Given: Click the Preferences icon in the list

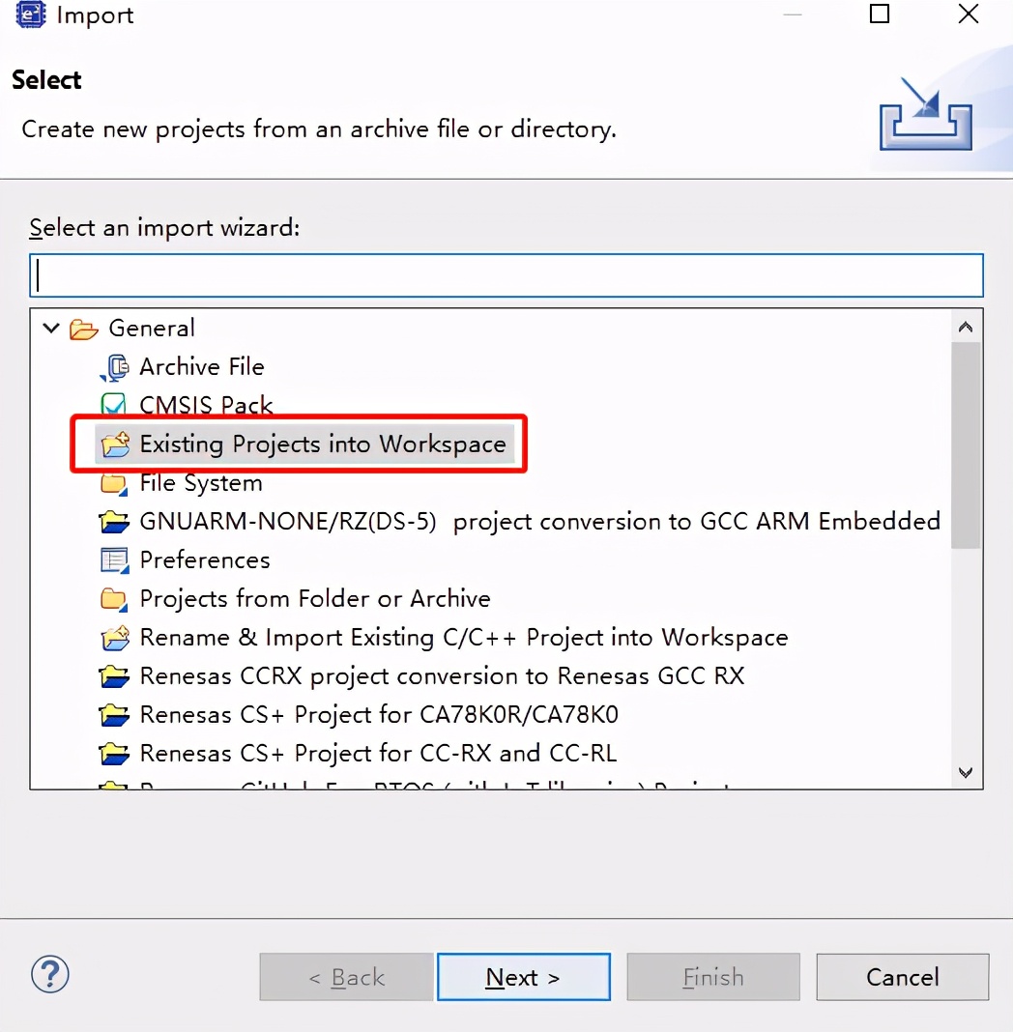Looking at the screenshot, I should click(x=114, y=560).
